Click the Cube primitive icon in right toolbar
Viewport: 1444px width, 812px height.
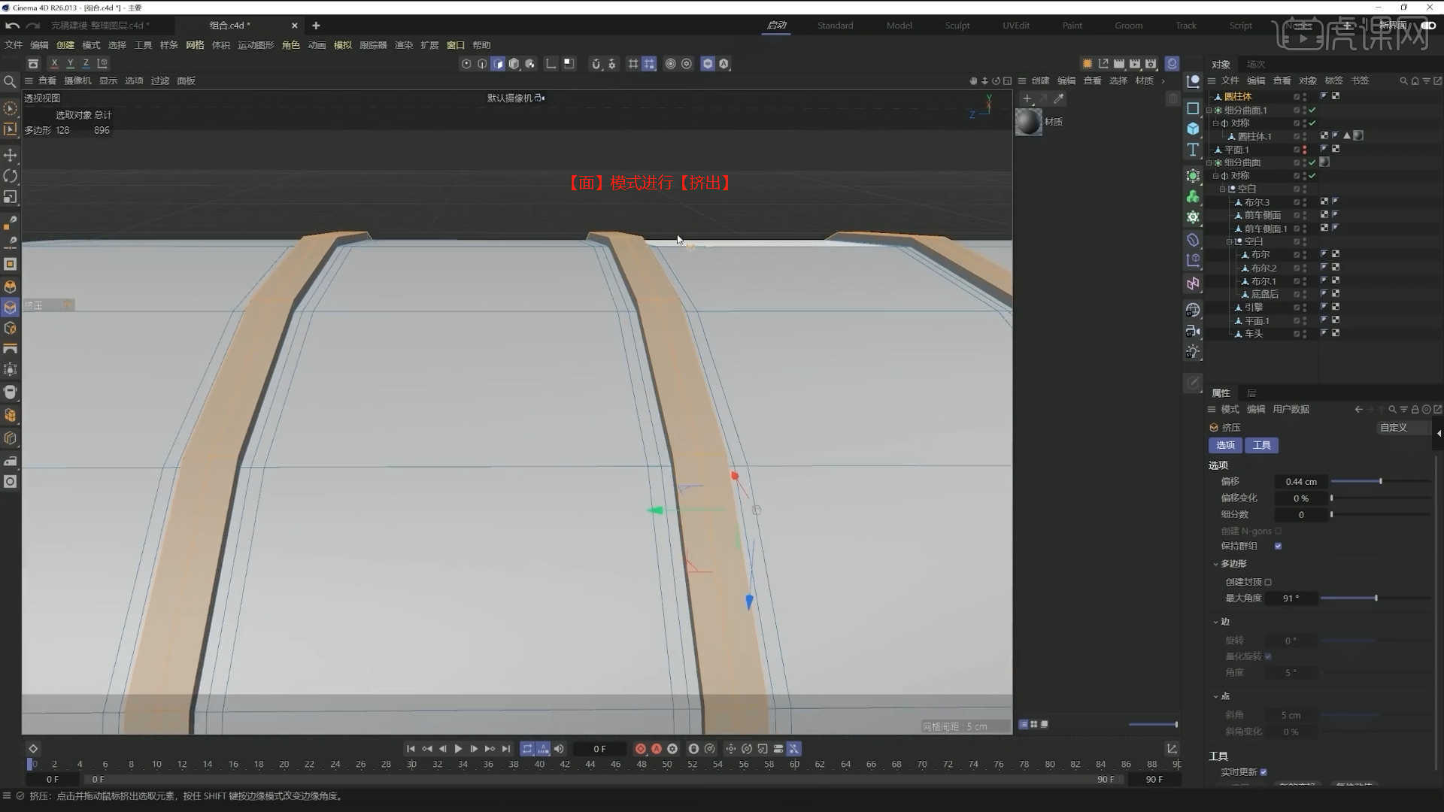click(x=1193, y=129)
